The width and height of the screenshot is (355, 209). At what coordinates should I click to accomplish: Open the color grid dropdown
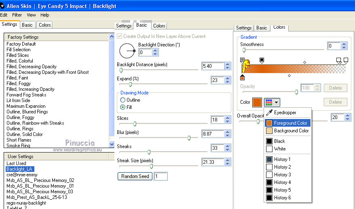(x=272, y=102)
